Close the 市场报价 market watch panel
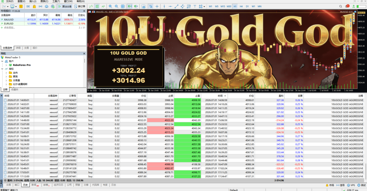 coord(84,11)
